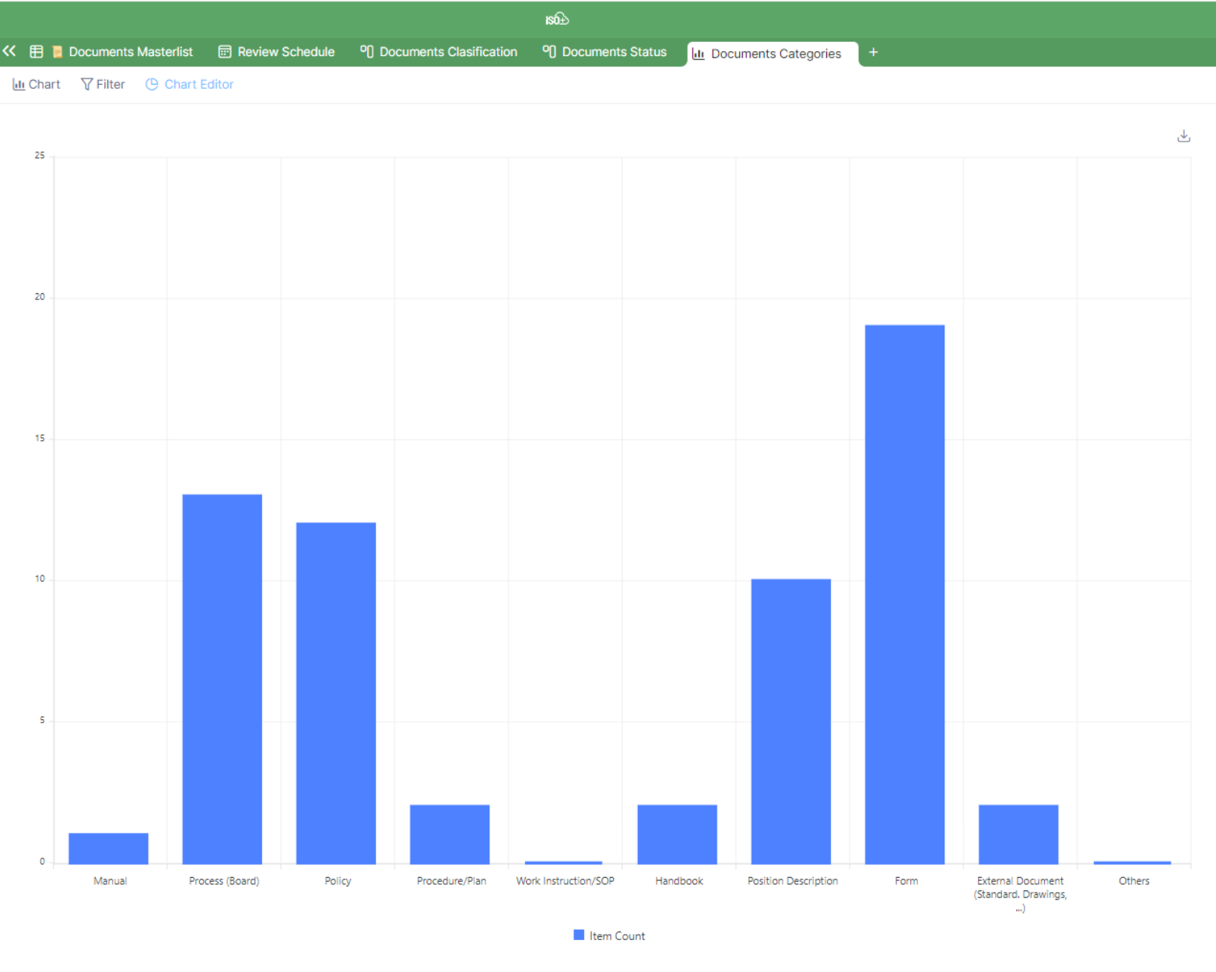The width and height of the screenshot is (1216, 972).
Task: Click the Chart Editor pie icon
Action: coord(152,84)
